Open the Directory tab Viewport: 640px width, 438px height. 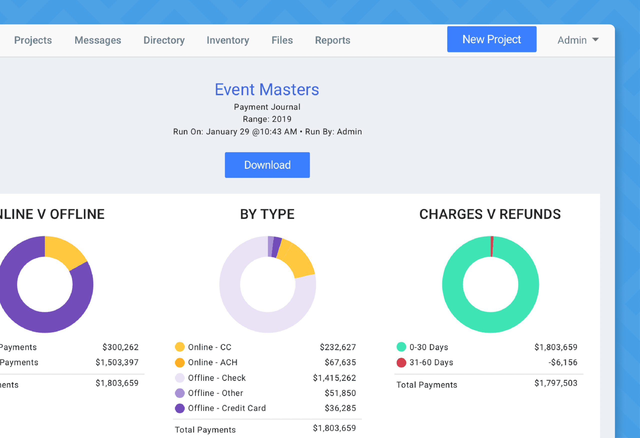[x=164, y=40]
